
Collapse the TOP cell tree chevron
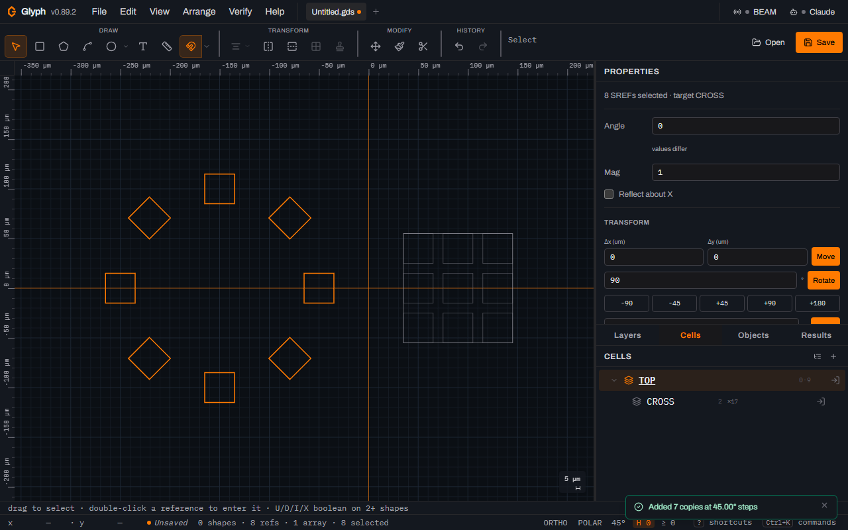(614, 380)
